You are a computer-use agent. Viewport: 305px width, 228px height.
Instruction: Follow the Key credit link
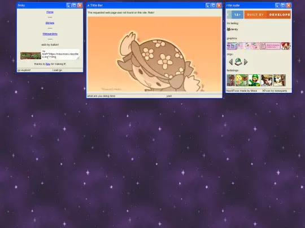[x=48, y=64]
